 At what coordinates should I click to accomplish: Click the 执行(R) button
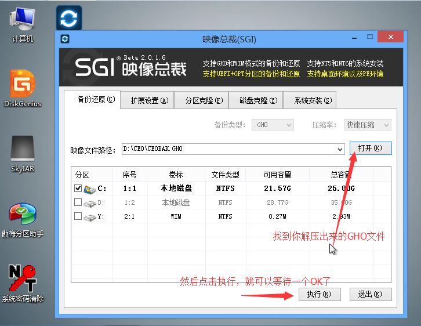[320, 294]
